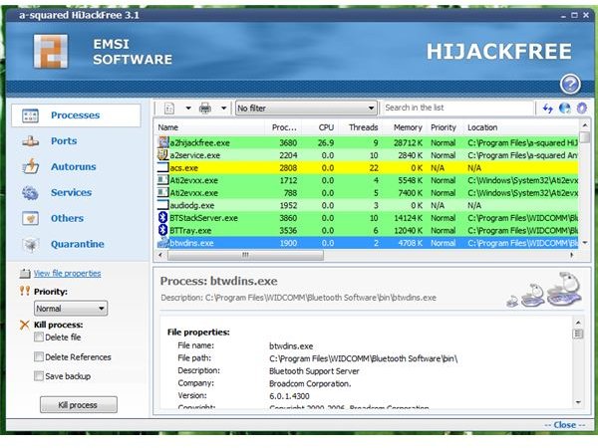The image size is (598, 448).
Task: Select the btwdins.exe process row
Action: (x=368, y=243)
